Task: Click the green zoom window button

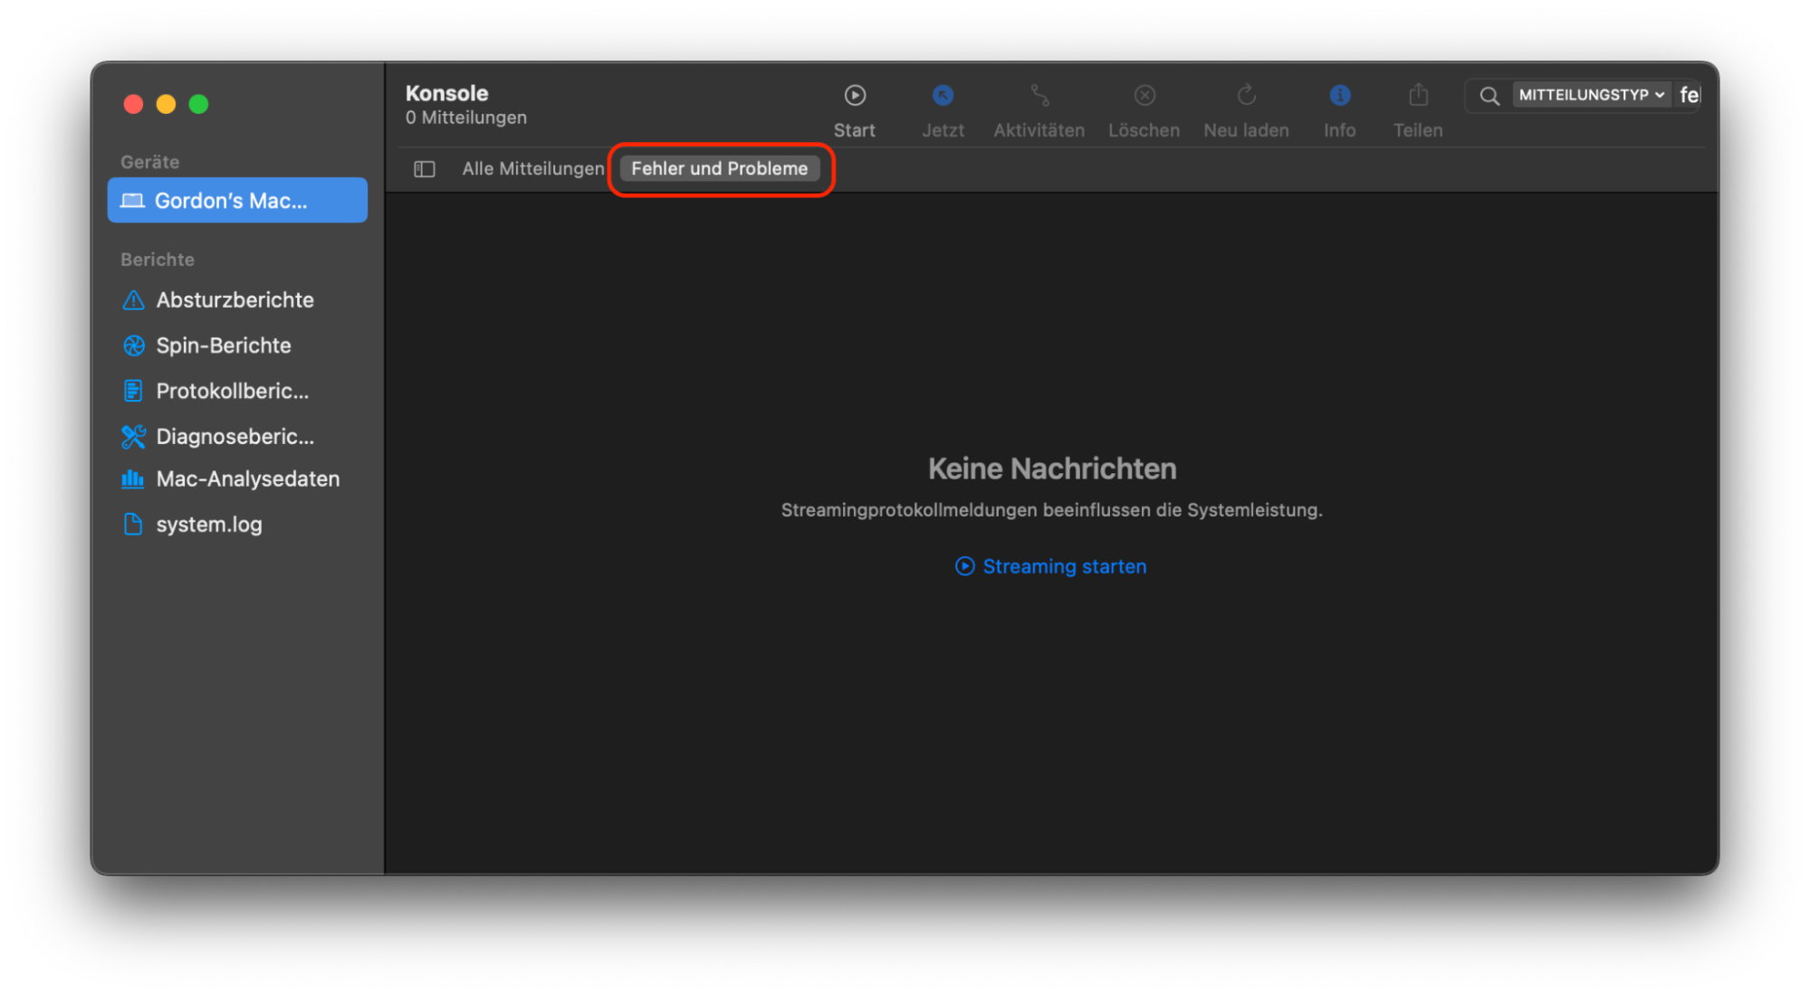Action: pyautogui.click(x=198, y=103)
